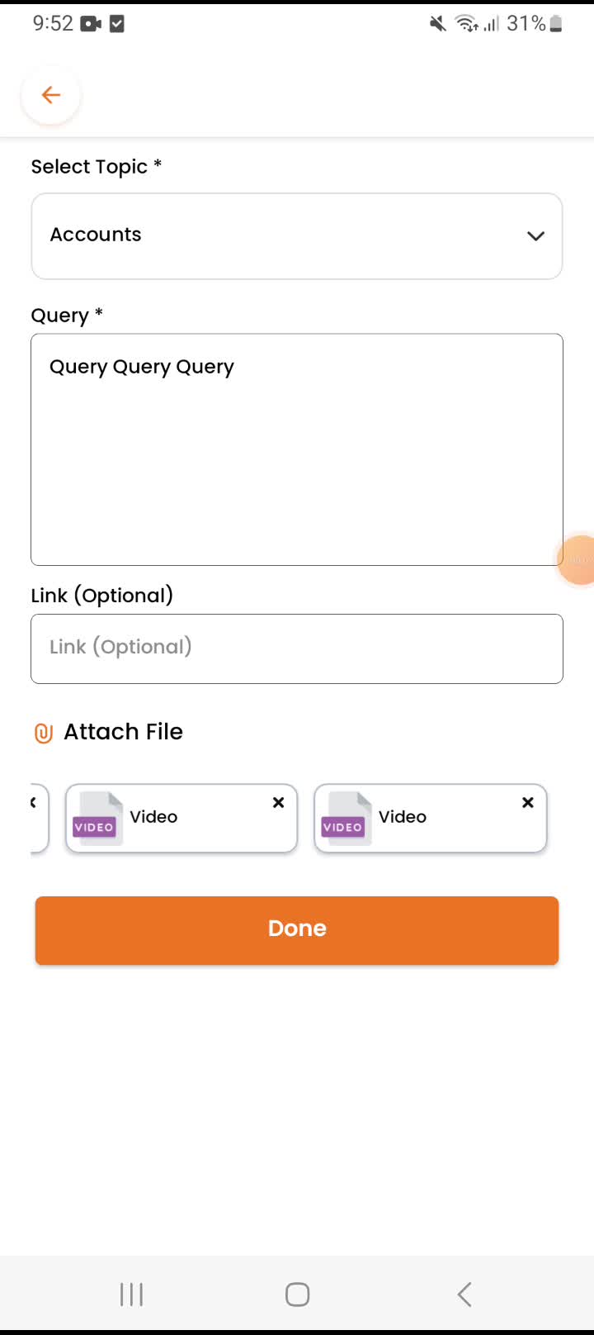Remove the last Video attachment with its X

click(x=528, y=802)
